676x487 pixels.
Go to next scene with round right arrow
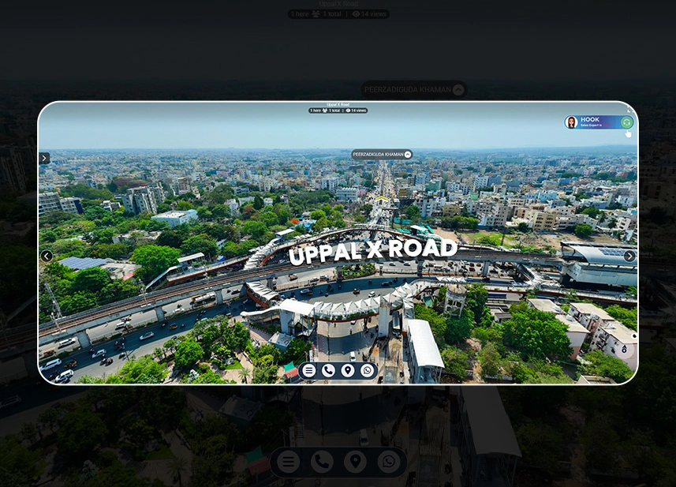(629, 256)
